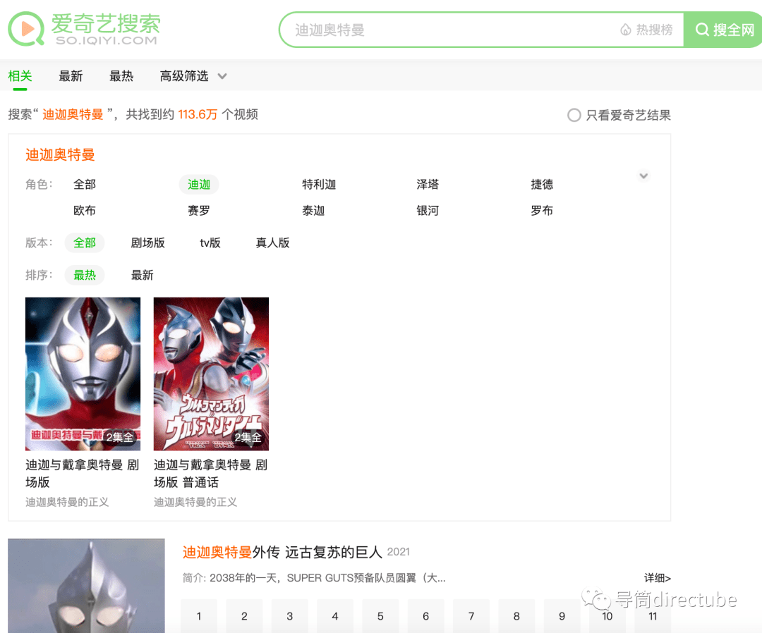Viewport: 762px width, 633px height.
Task: Open the 迪迦奥特曼 panel heading
Action: [60, 155]
